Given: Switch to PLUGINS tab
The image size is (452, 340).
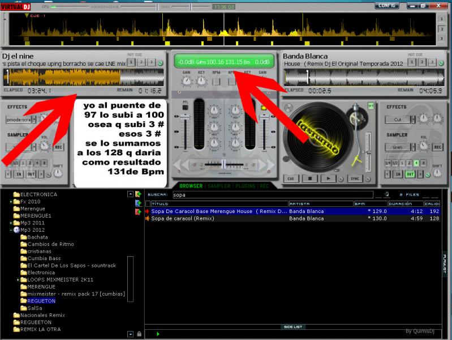Looking at the screenshot, I should coord(245,186).
